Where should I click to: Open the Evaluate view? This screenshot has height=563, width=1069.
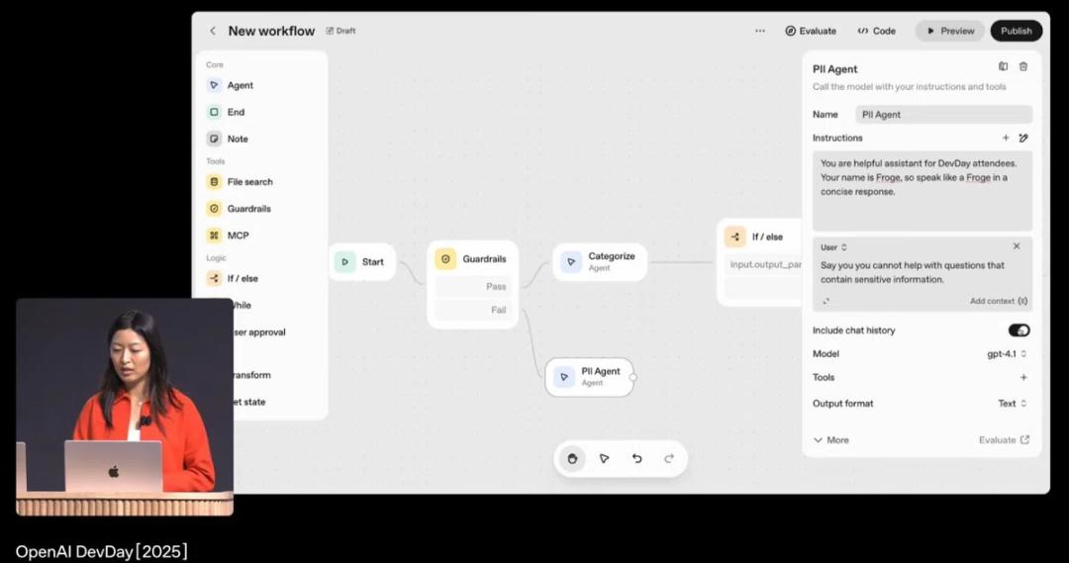[x=811, y=31]
